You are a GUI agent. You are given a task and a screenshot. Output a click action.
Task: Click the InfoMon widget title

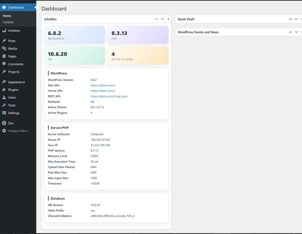click(x=50, y=19)
